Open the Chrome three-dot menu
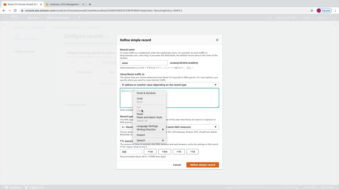The image size is (339, 190). coord(335,11)
